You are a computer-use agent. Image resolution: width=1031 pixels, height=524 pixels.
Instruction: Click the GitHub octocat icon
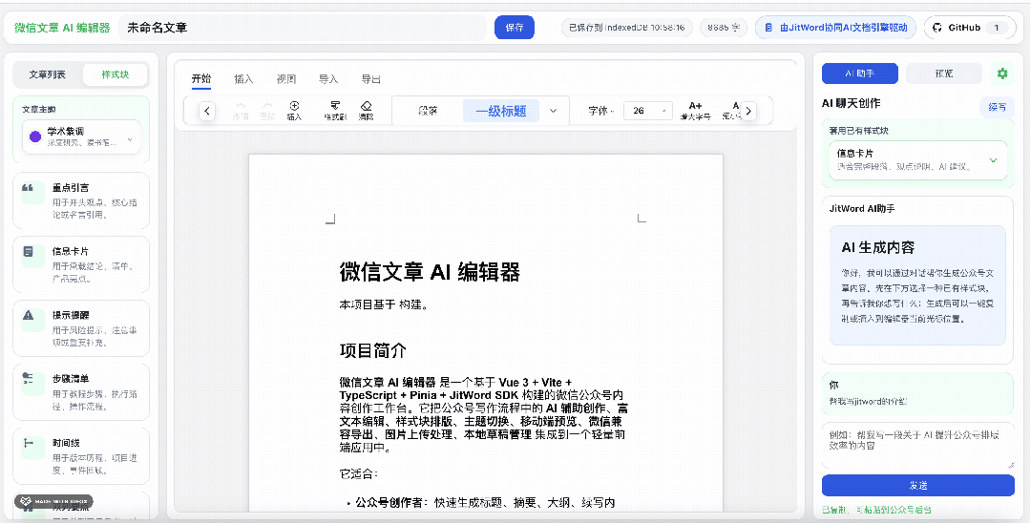click(937, 28)
